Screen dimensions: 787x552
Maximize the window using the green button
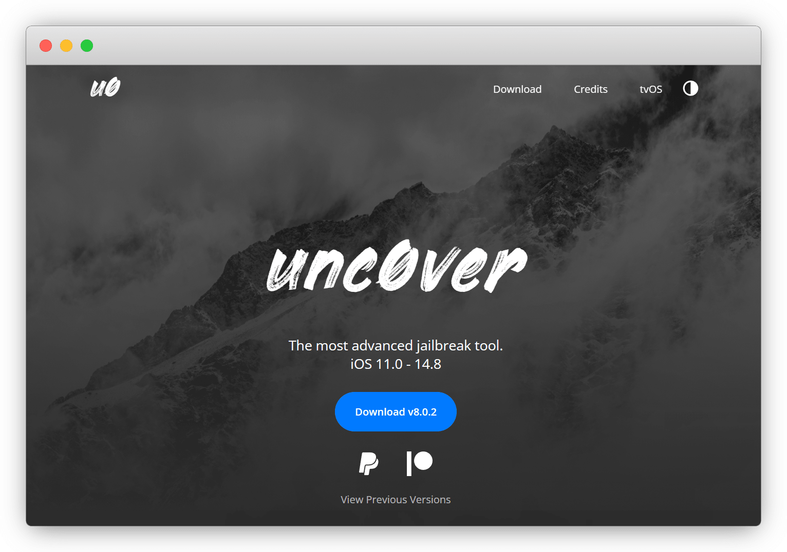[x=87, y=46]
